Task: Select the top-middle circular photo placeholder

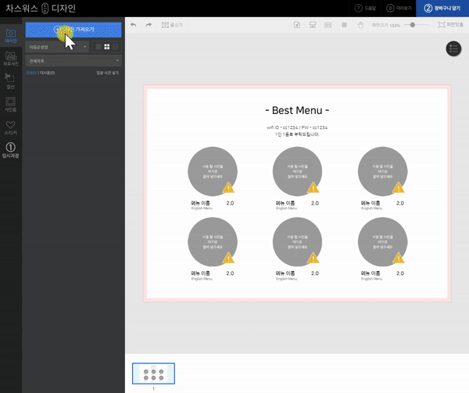Action: point(297,171)
